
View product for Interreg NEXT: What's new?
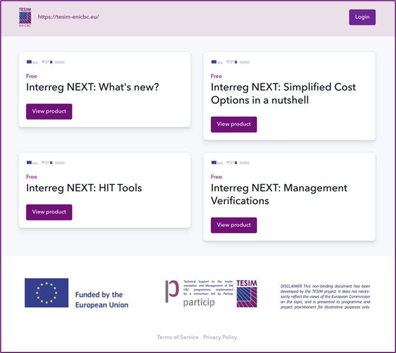[x=49, y=111]
